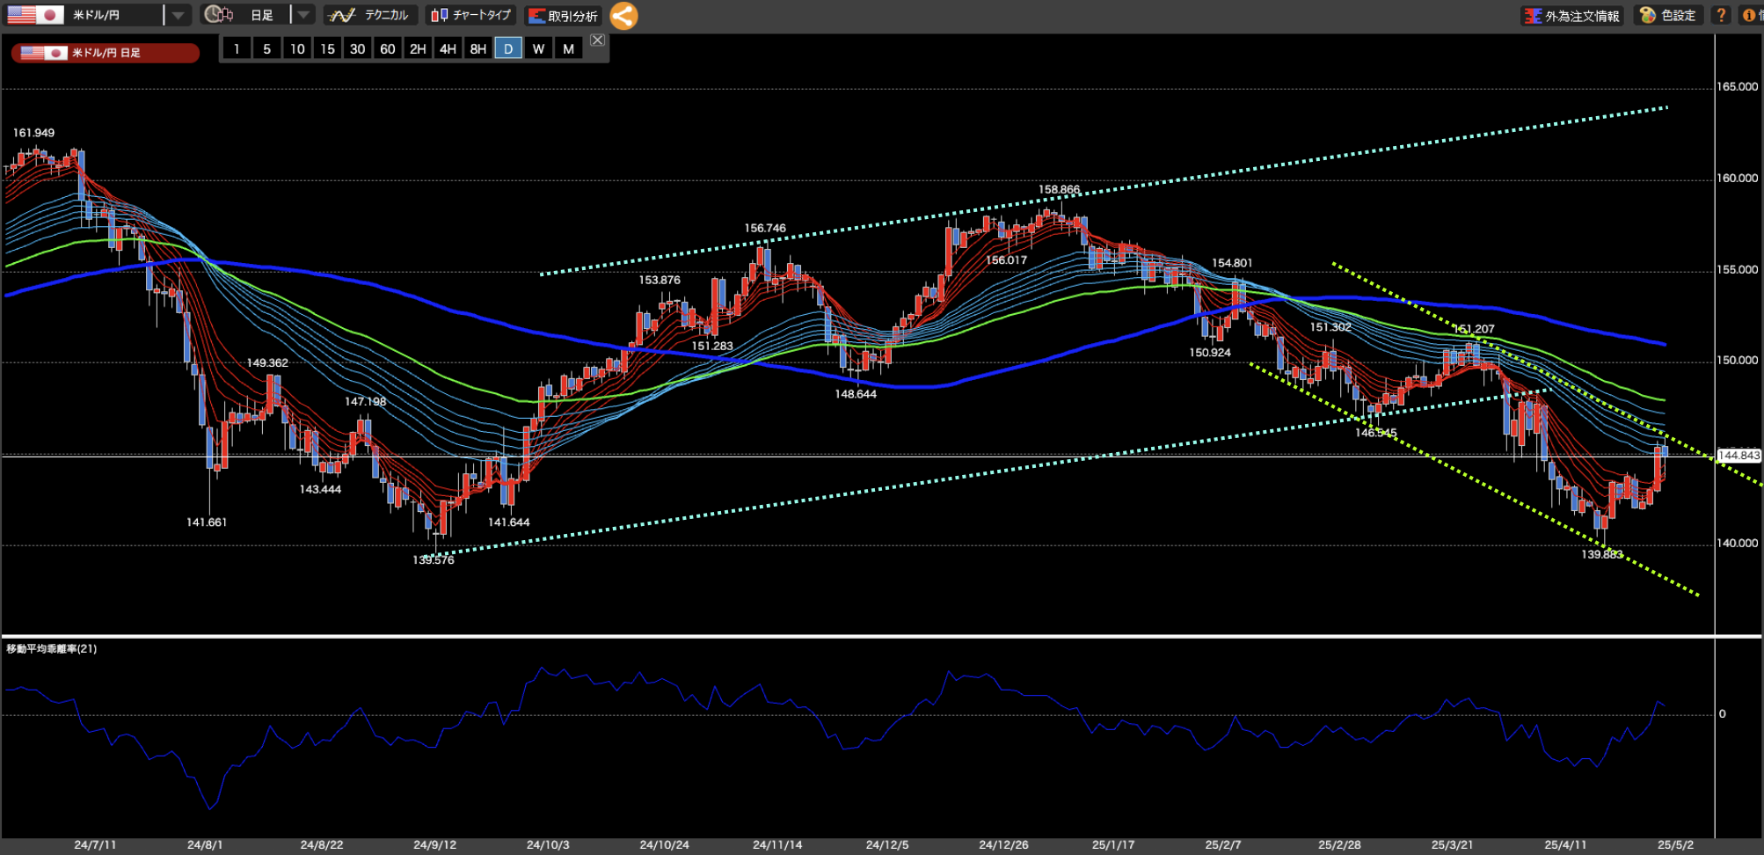Select the 1 minute timeframe
Viewport: 1764px width, 855px height.
(x=237, y=48)
